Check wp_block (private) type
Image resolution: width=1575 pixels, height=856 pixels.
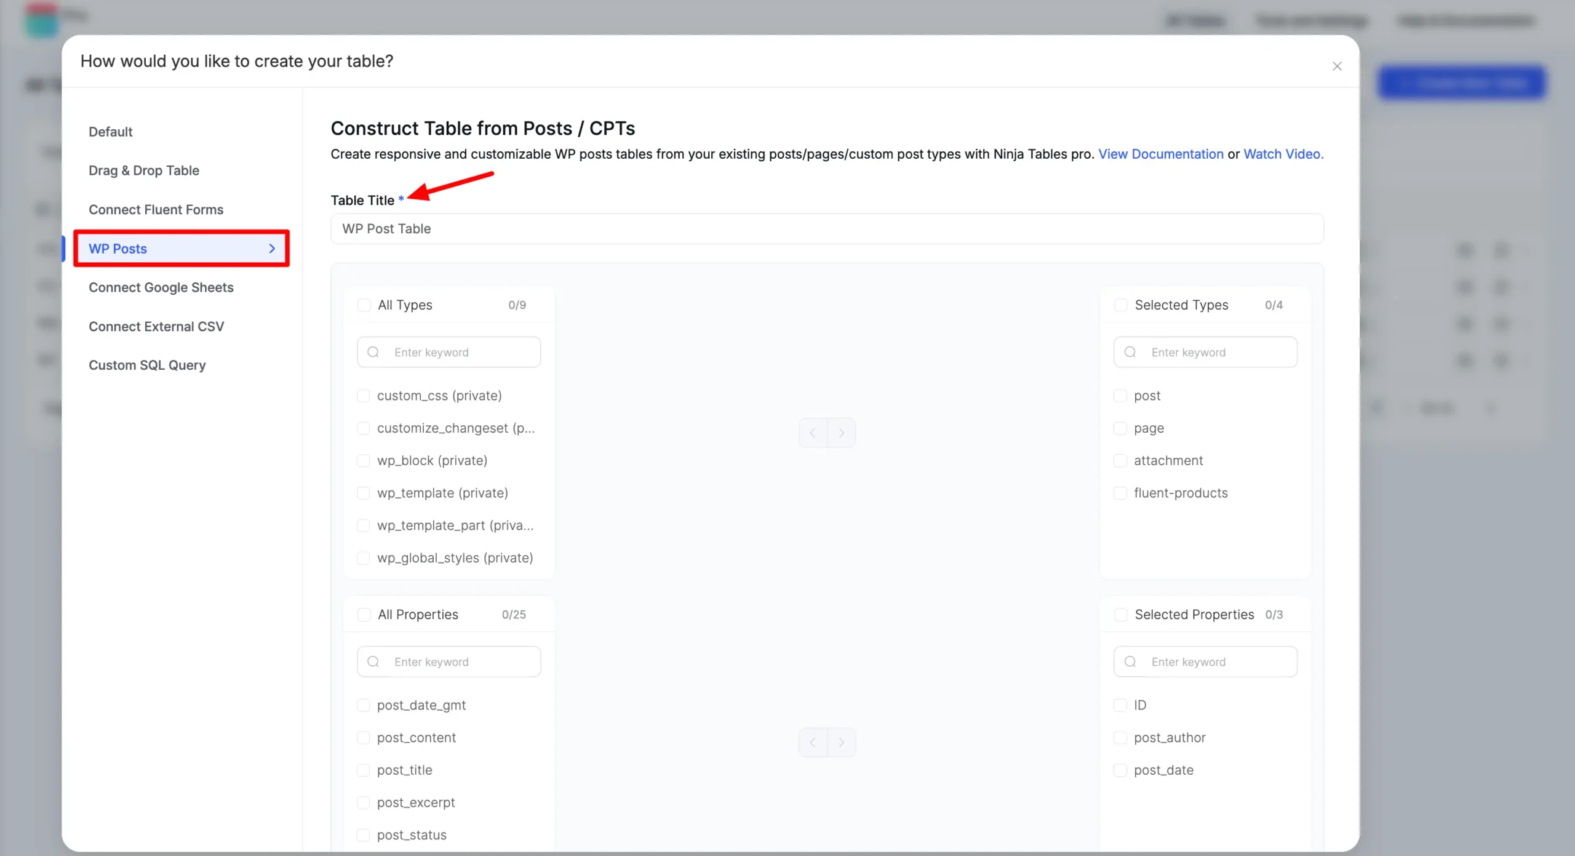pyautogui.click(x=364, y=461)
